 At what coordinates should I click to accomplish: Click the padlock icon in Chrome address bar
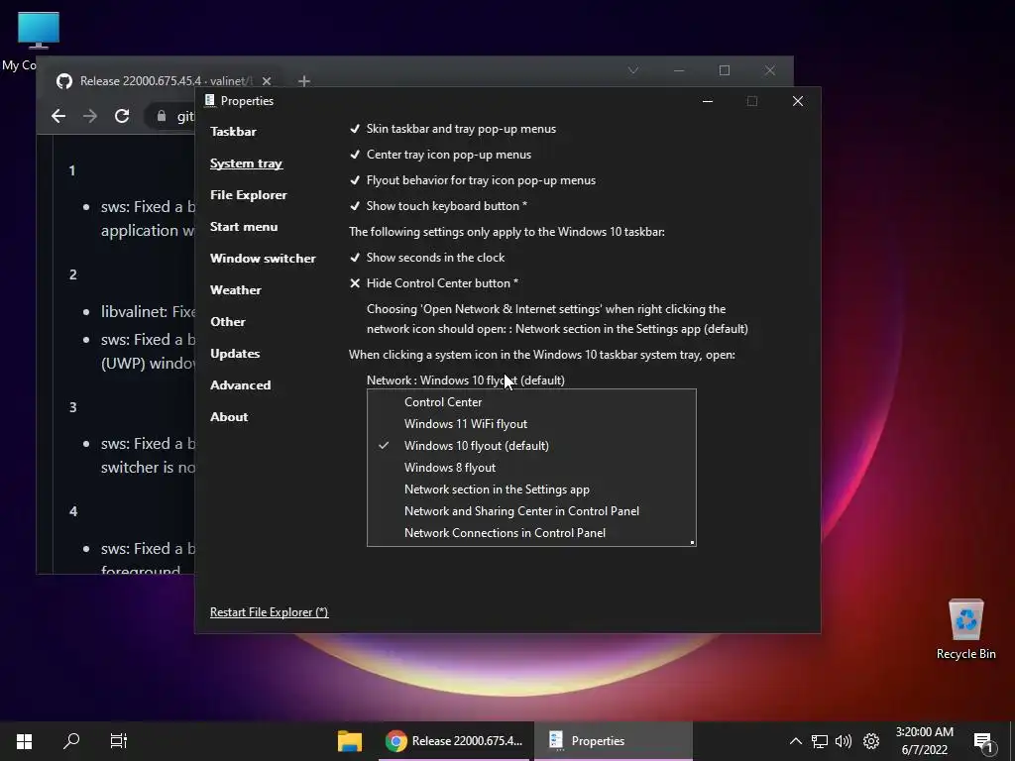(x=162, y=116)
